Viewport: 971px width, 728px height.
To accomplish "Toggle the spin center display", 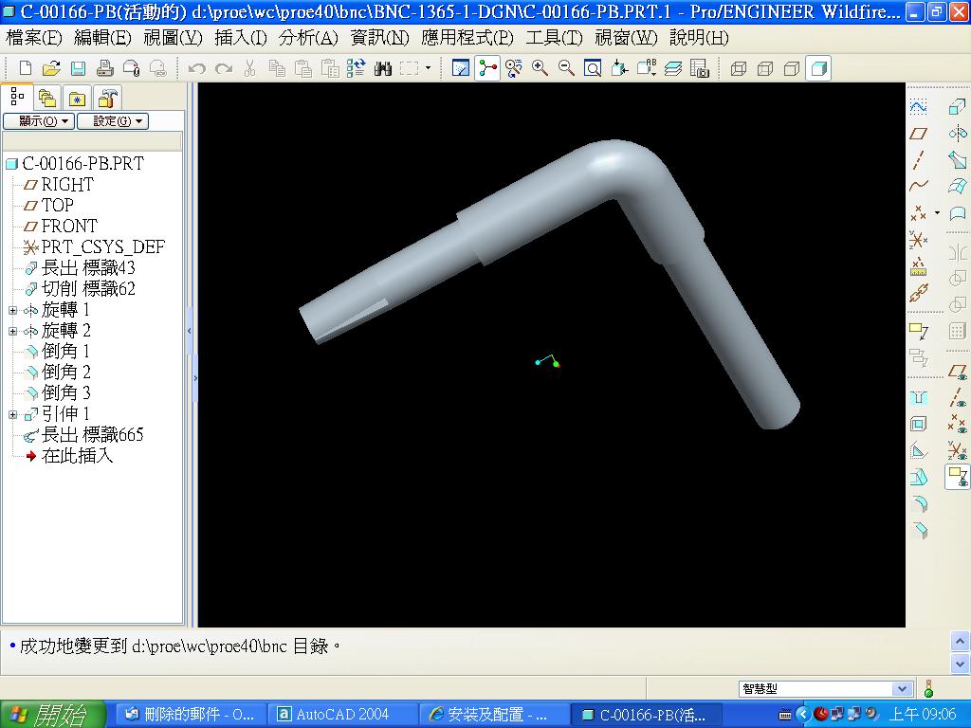I will 487,68.
